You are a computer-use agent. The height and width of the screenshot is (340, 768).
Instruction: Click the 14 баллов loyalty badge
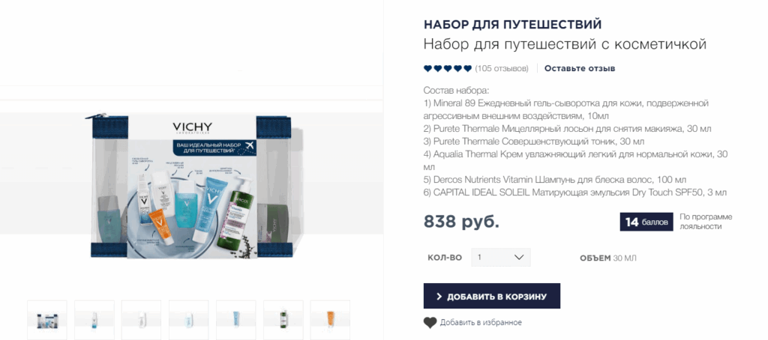646,222
